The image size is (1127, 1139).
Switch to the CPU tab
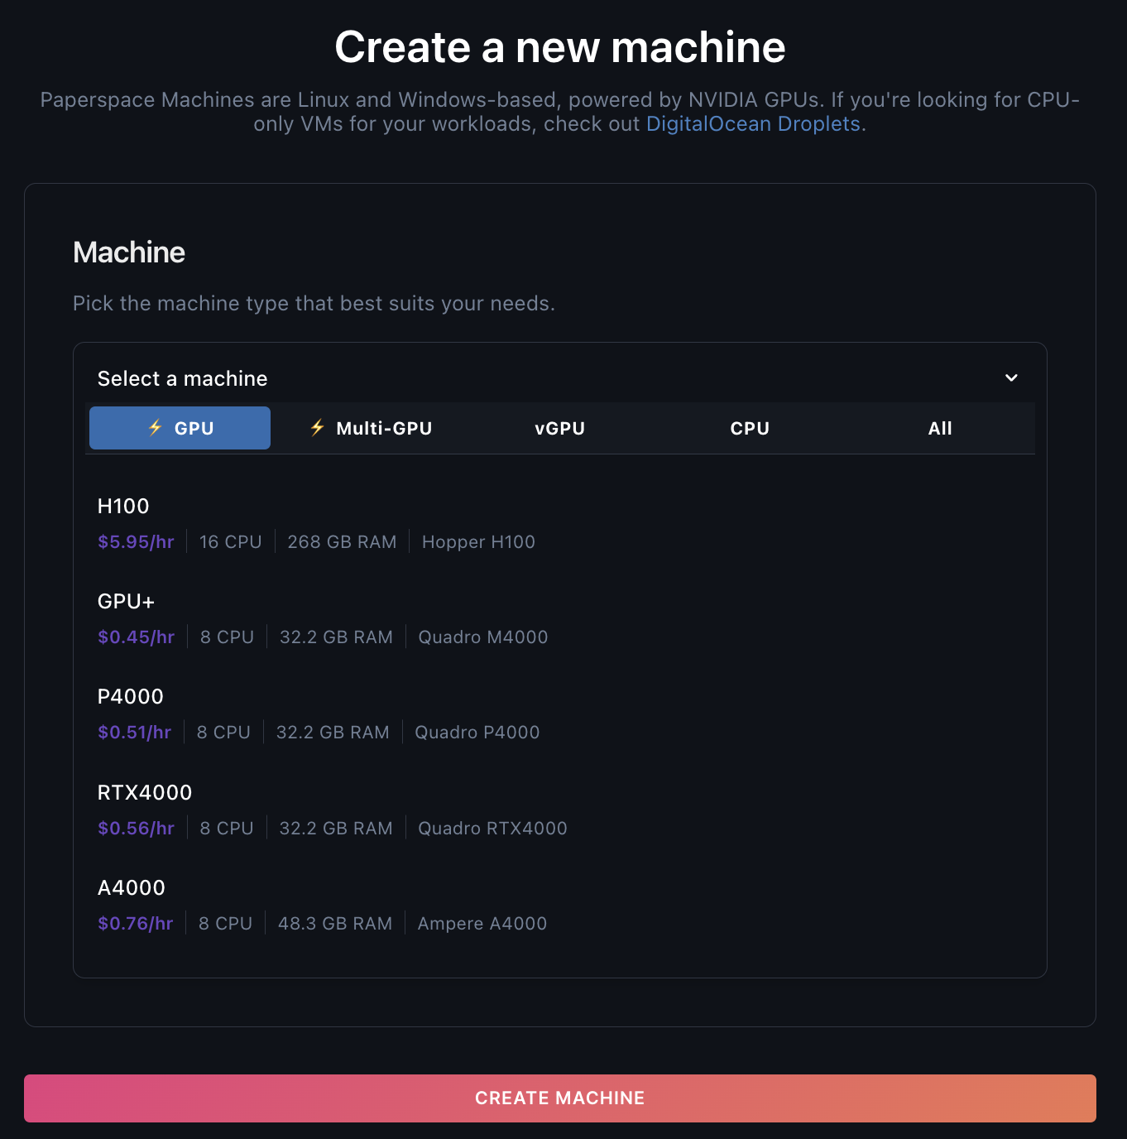point(750,428)
